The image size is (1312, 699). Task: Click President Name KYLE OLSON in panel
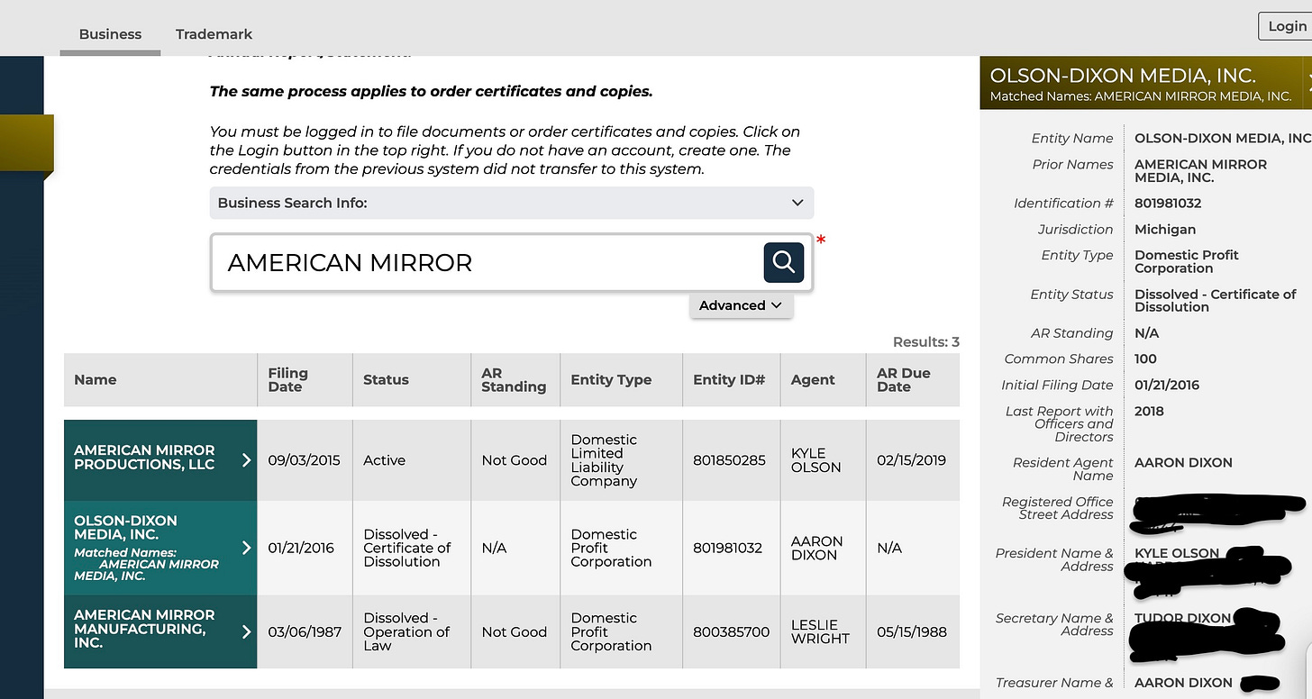[1177, 553]
